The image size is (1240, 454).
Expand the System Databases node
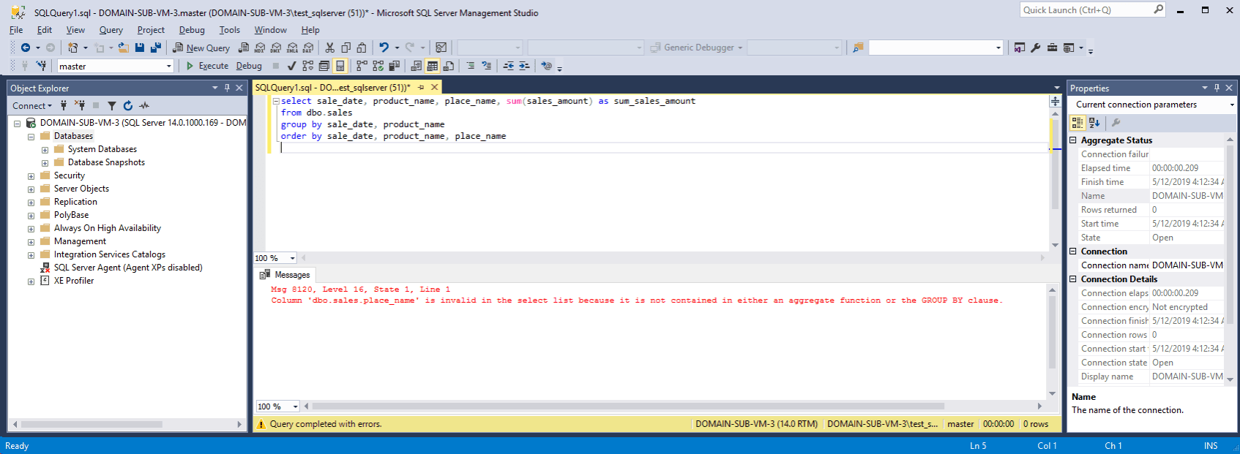click(x=45, y=150)
